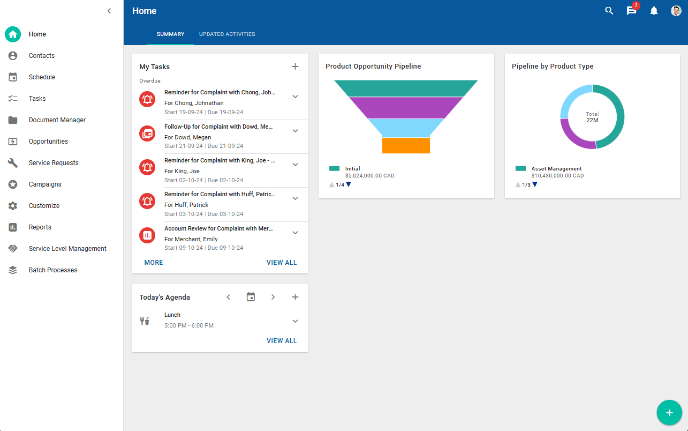Switch to the Updated Activities tab
The height and width of the screenshot is (431, 688).
(x=227, y=34)
